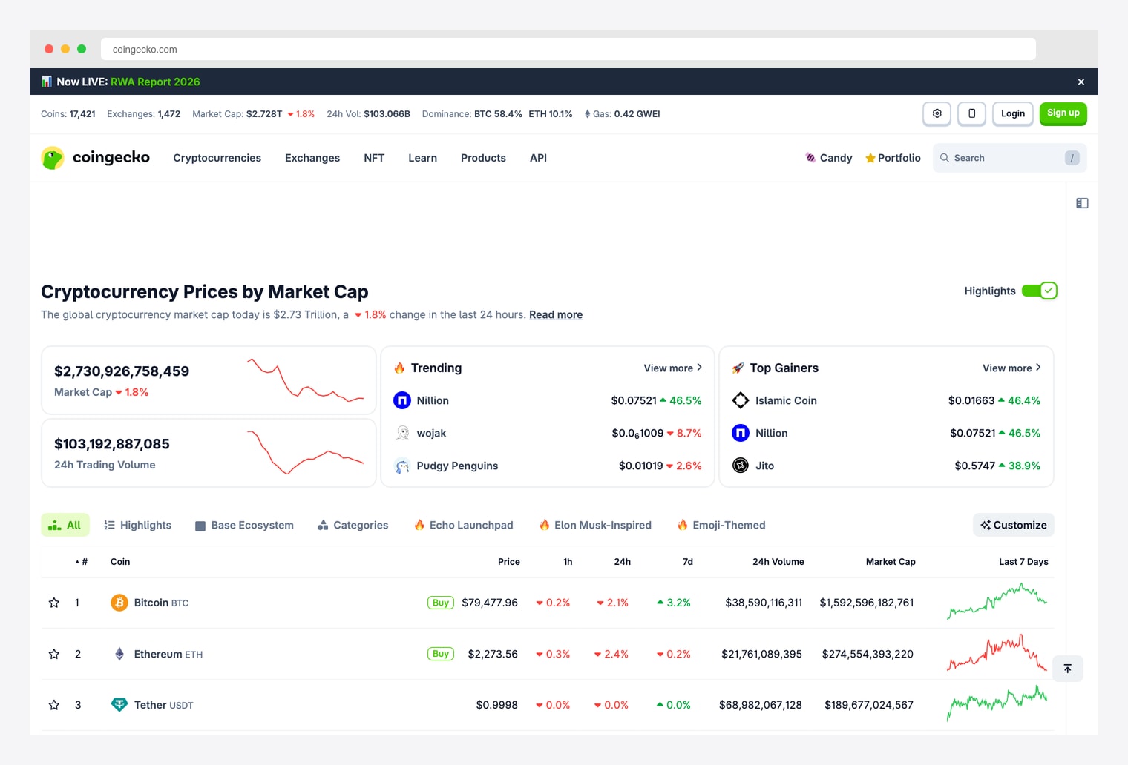Switch to Echo Launchpad tab
Viewport: 1128px width, 765px height.
[x=463, y=525]
